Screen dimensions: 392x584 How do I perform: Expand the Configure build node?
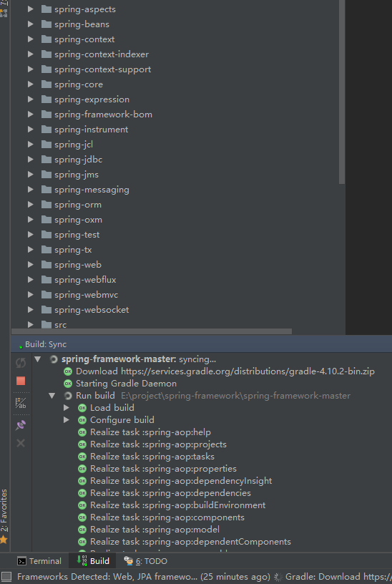click(x=67, y=420)
